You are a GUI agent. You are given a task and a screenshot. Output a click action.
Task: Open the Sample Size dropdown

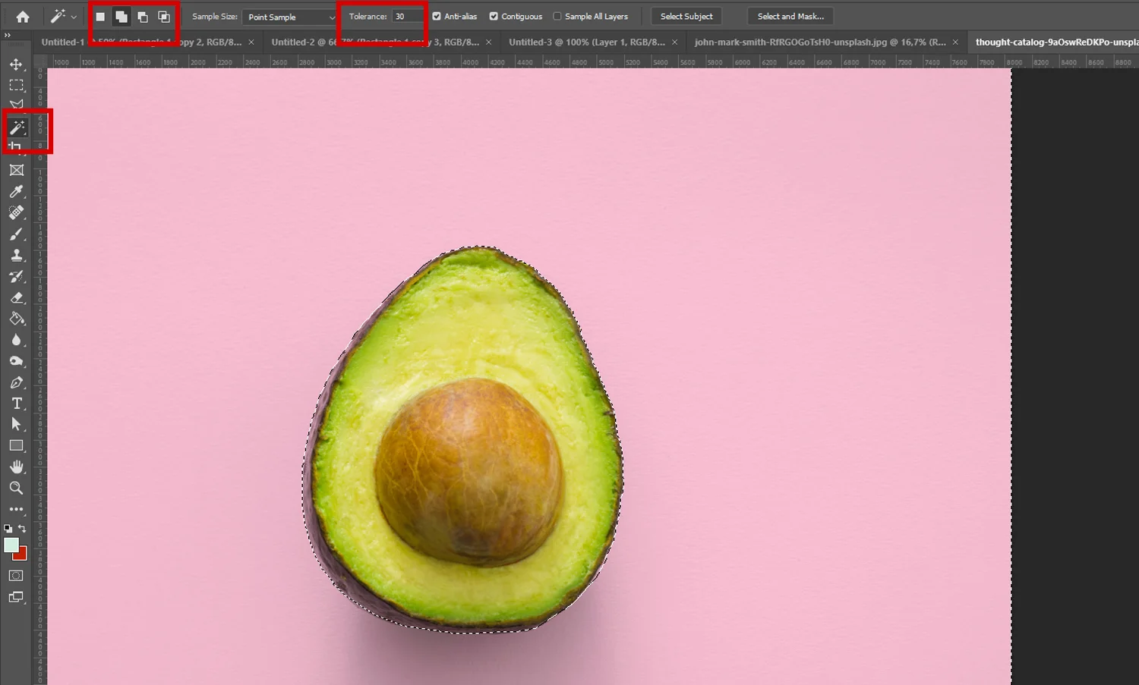[291, 17]
